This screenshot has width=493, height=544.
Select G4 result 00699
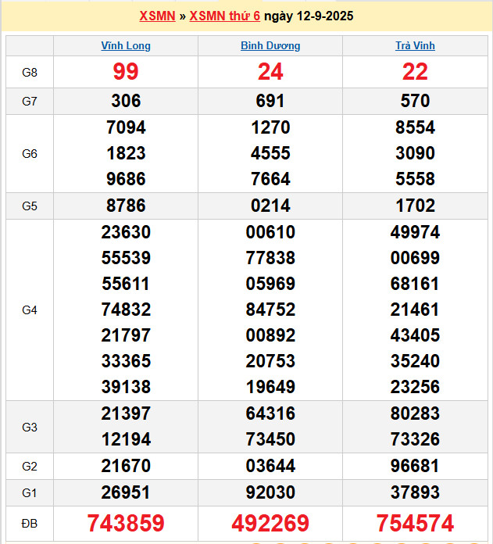(x=415, y=258)
